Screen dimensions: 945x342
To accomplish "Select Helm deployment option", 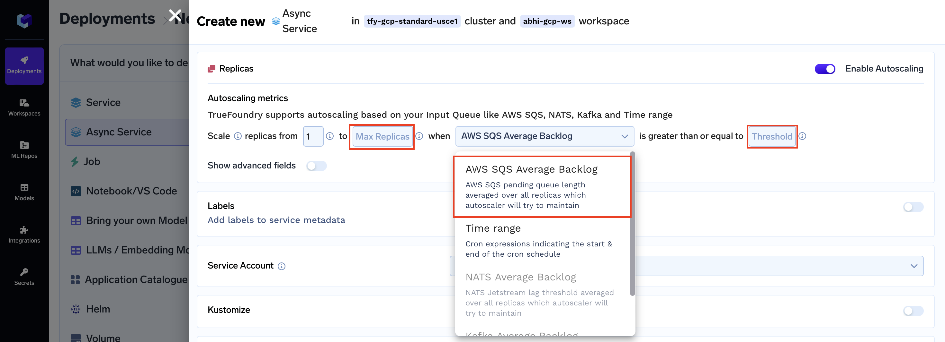I will 127,309.
